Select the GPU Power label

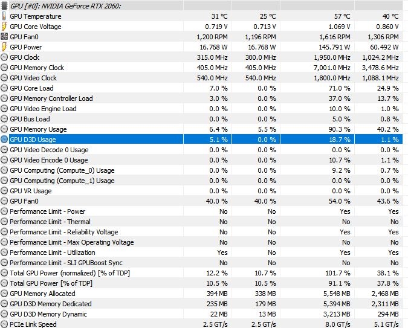pyautogui.click(x=26, y=47)
